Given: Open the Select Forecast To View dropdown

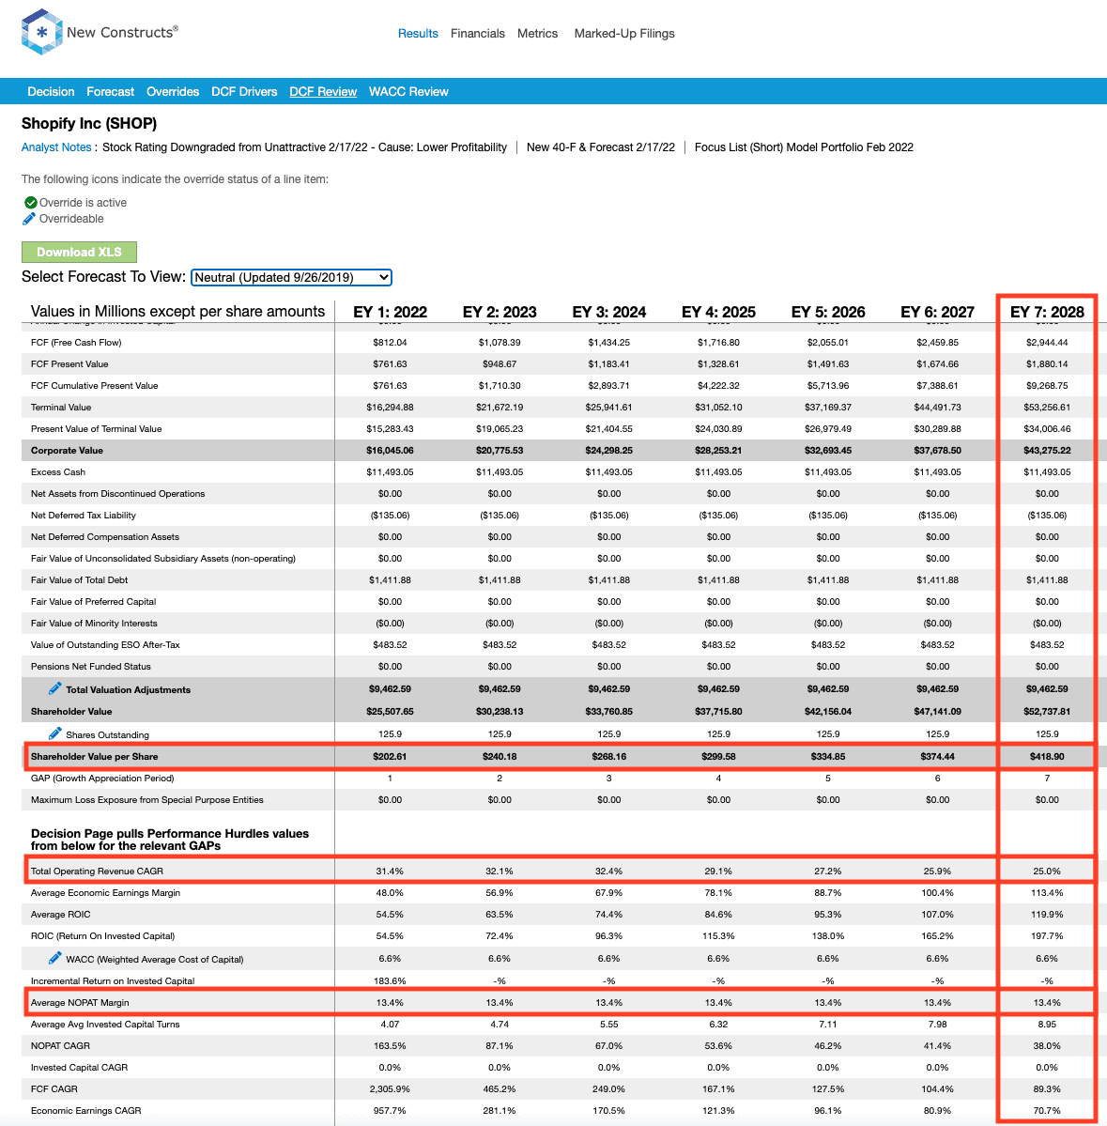Looking at the screenshot, I should [x=291, y=277].
